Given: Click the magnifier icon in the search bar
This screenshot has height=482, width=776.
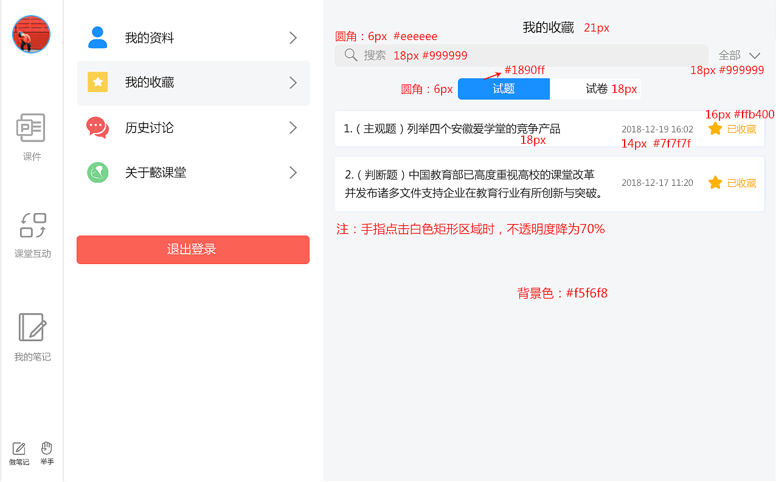Looking at the screenshot, I should tap(350, 55).
